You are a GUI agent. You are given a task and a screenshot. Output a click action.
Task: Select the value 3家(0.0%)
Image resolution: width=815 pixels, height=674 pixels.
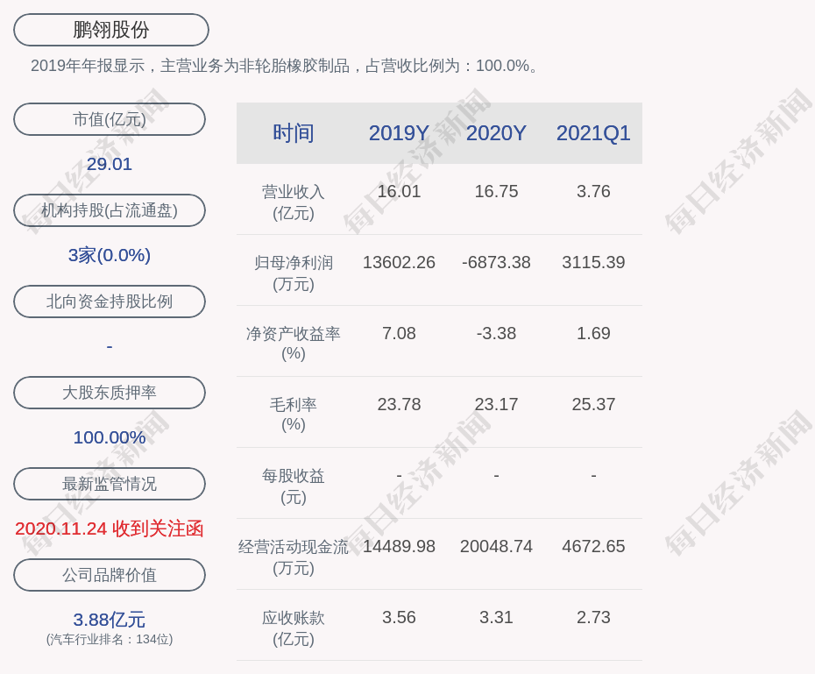tap(110, 255)
